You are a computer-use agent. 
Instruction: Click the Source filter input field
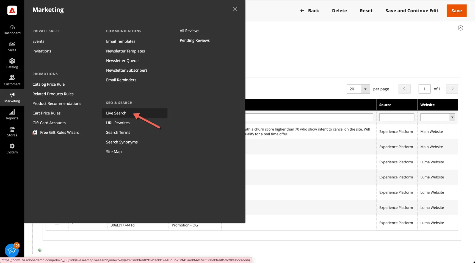[397, 117]
